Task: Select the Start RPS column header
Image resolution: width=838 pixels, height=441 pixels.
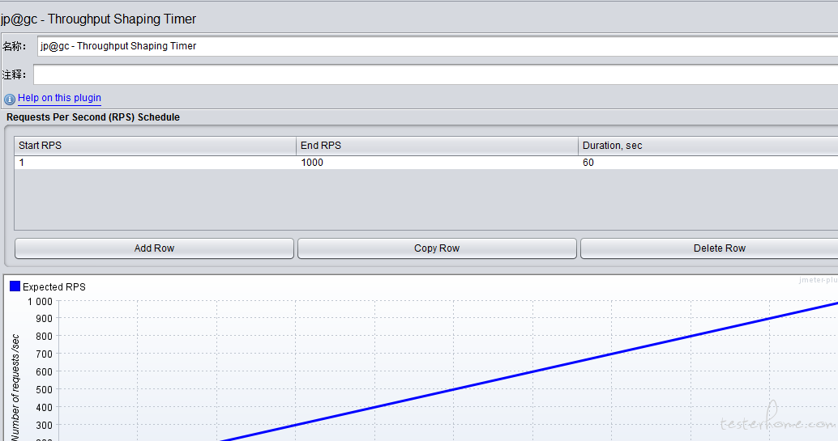Action: click(155, 146)
